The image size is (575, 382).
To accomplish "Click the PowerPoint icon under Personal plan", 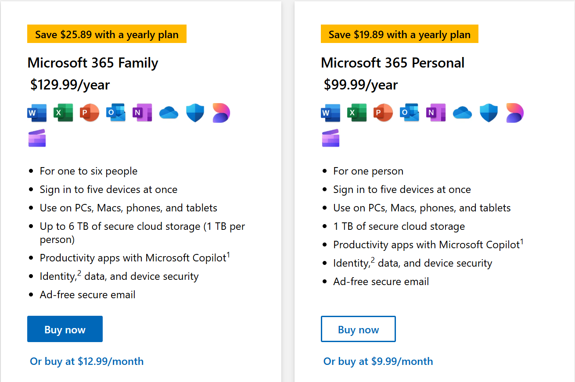I will pos(383,113).
